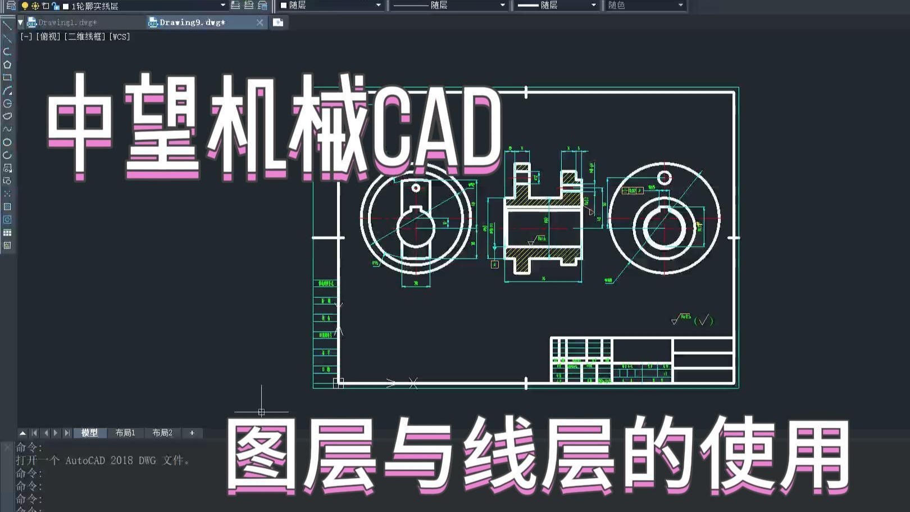Click the white ByLayer color swatch
910x512 pixels.
tap(284, 5)
